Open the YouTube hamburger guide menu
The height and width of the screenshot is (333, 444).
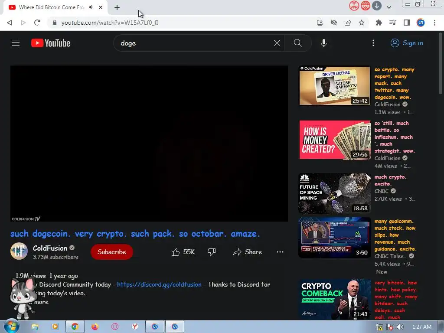coord(16,43)
